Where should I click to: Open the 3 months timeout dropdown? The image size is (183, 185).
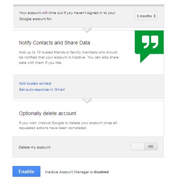point(146,16)
